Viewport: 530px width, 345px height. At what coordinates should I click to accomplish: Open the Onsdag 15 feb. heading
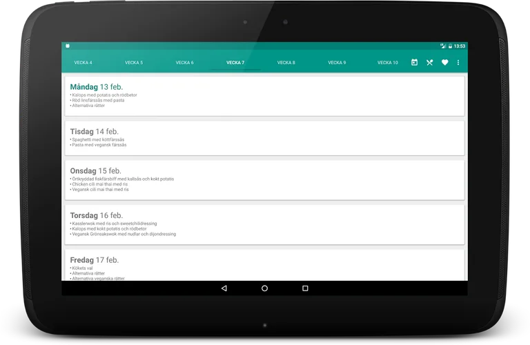(x=95, y=171)
